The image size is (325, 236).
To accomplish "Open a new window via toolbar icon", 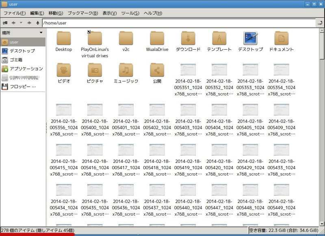I will point(5,23).
